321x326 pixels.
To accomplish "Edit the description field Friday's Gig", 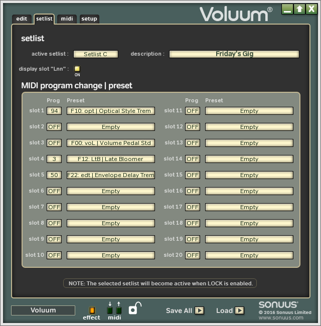I will pos(234,54).
